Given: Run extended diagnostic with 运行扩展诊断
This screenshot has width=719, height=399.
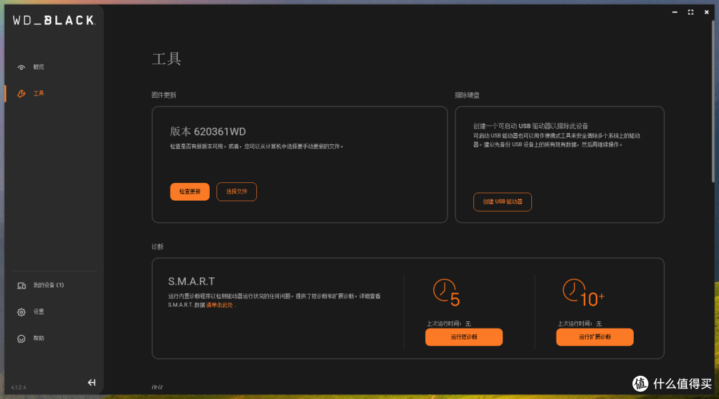Looking at the screenshot, I should (595, 336).
